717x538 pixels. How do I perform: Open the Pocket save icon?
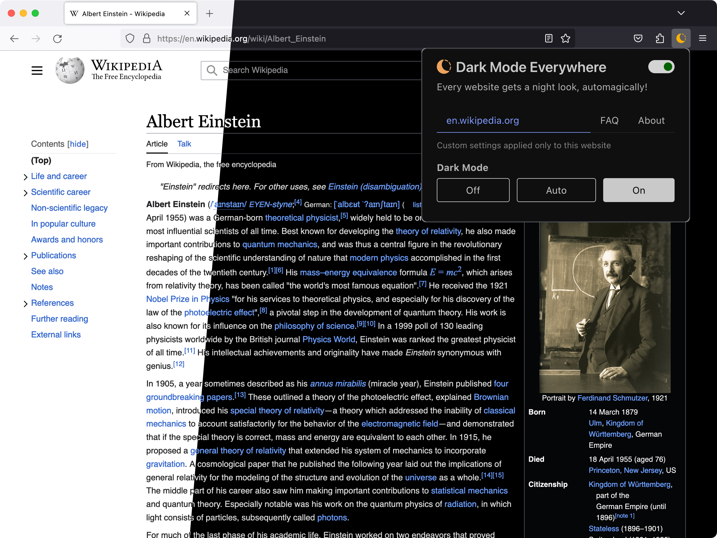(x=638, y=38)
